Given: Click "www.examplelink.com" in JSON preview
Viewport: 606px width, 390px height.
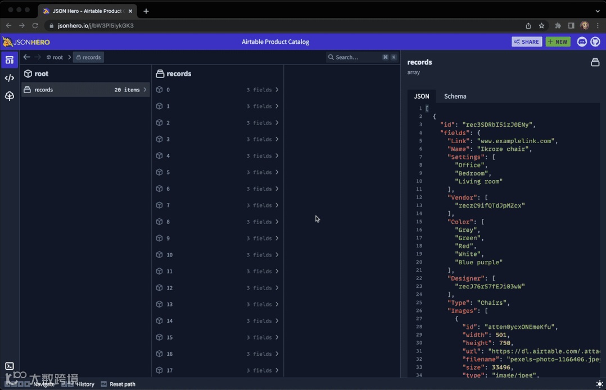Looking at the screenshot, I should tap(517, 141).
